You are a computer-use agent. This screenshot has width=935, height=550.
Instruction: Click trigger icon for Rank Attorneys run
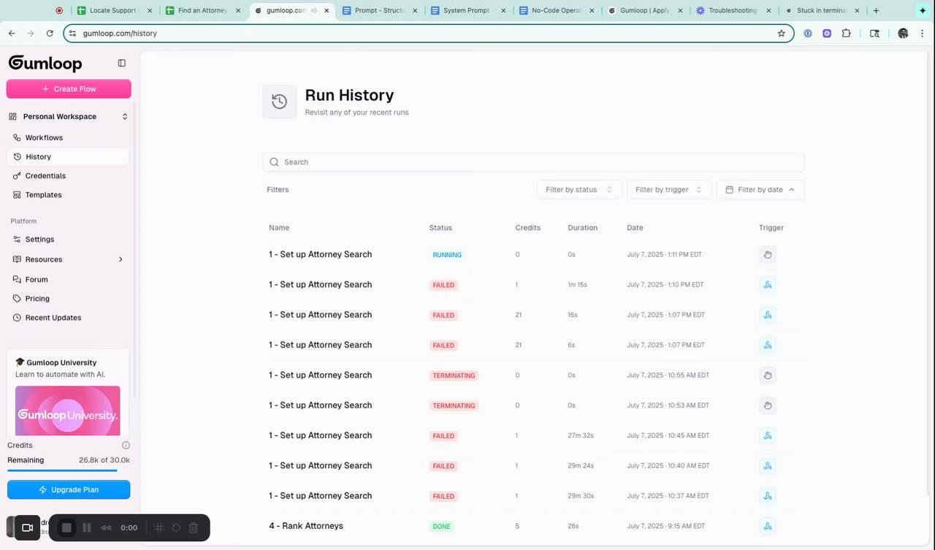click(x=767, y=526)
